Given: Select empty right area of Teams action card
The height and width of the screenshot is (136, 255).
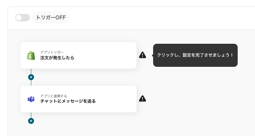Looking at the screenshot, I should click(115, 99).
